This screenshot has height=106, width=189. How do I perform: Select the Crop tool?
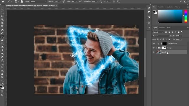[x=2, y=23]
